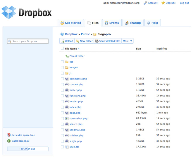
Task: Click the style.css file icon
Action: tap(67, 147)
